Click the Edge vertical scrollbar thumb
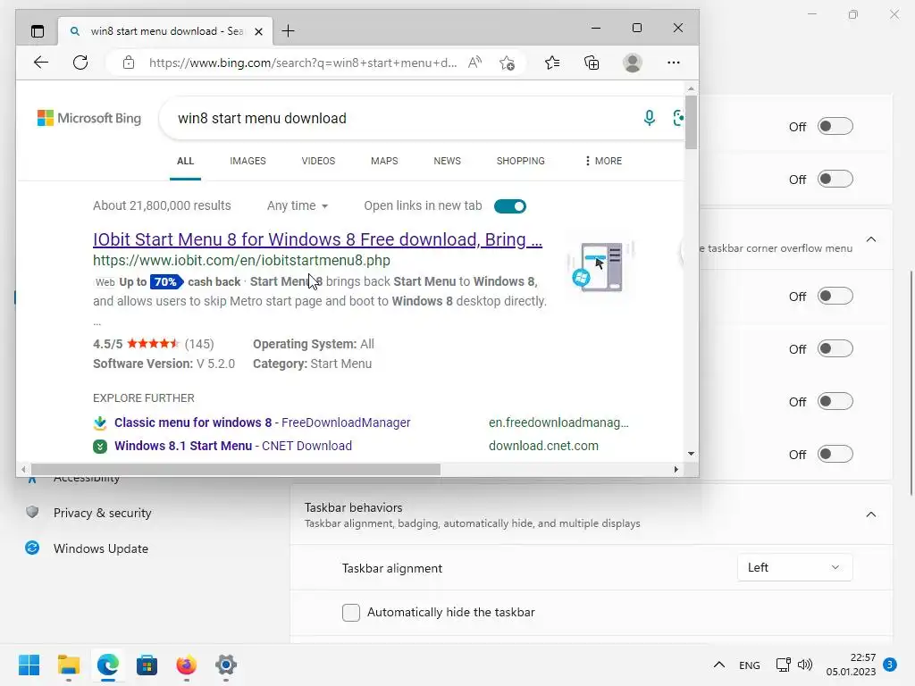 coord(691,121)
